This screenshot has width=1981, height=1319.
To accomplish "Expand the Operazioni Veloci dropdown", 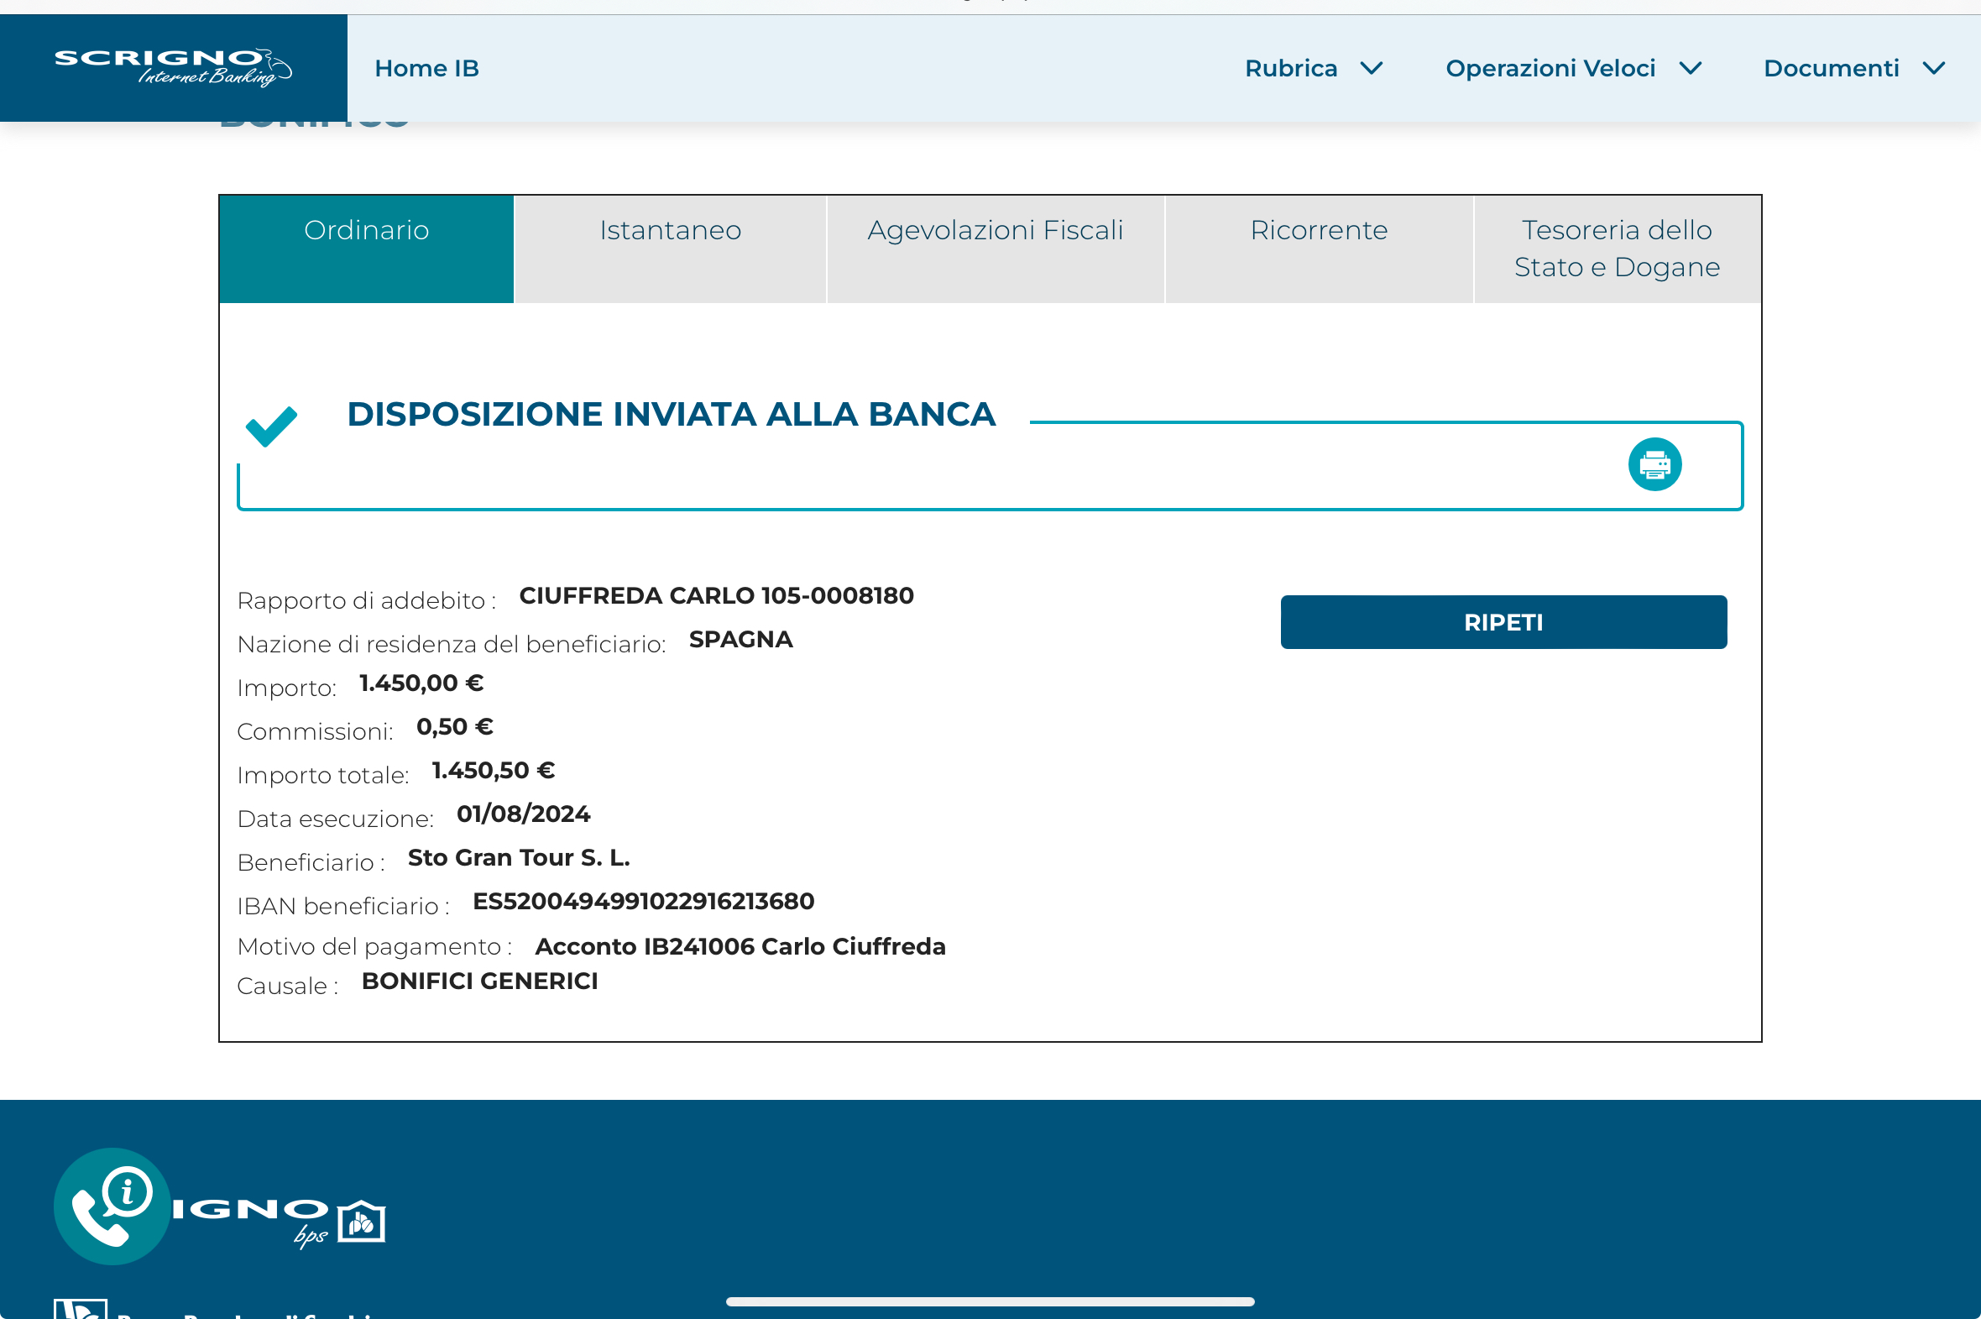I will tap(1573, 68).
